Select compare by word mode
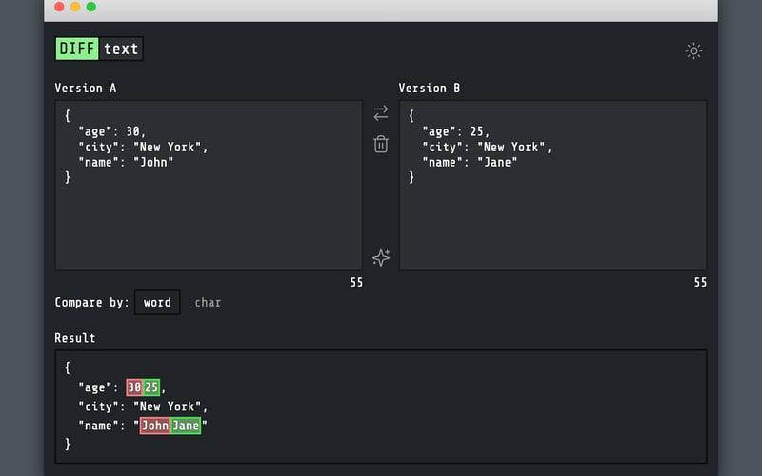This screenshot has height=476, width=762. 157,303
